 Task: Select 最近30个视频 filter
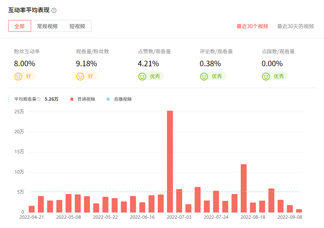tap(252, 26)
